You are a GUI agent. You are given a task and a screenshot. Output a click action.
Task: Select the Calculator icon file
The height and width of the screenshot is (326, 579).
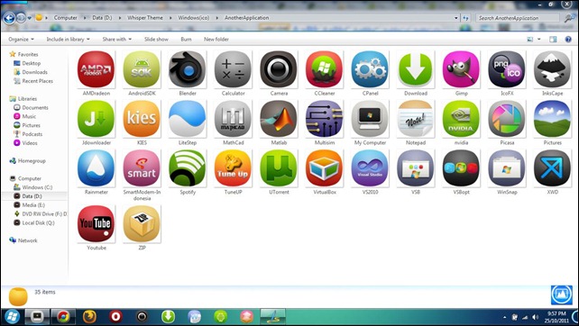tap(233, 69)
